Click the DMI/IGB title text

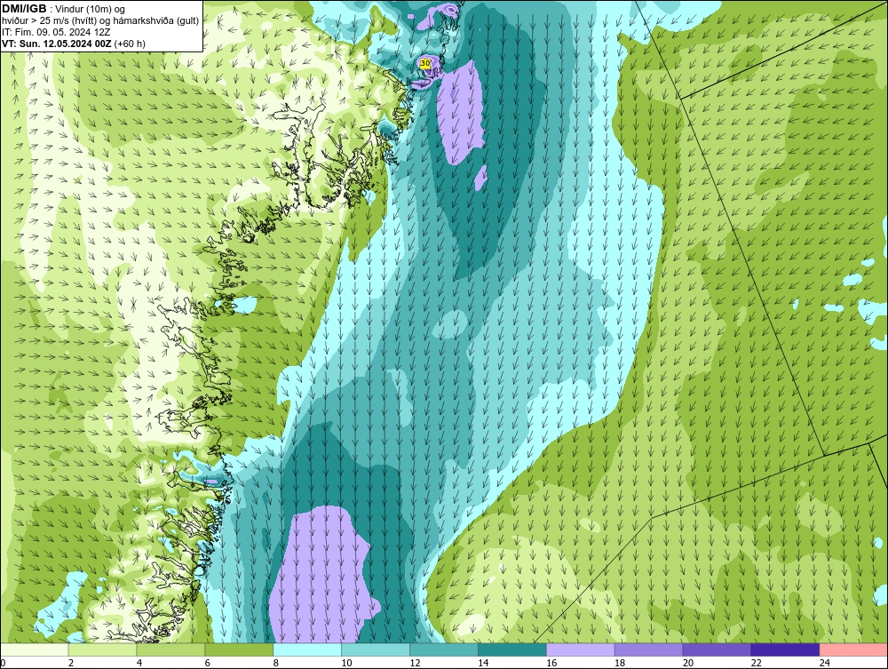[x=24, y=9]
